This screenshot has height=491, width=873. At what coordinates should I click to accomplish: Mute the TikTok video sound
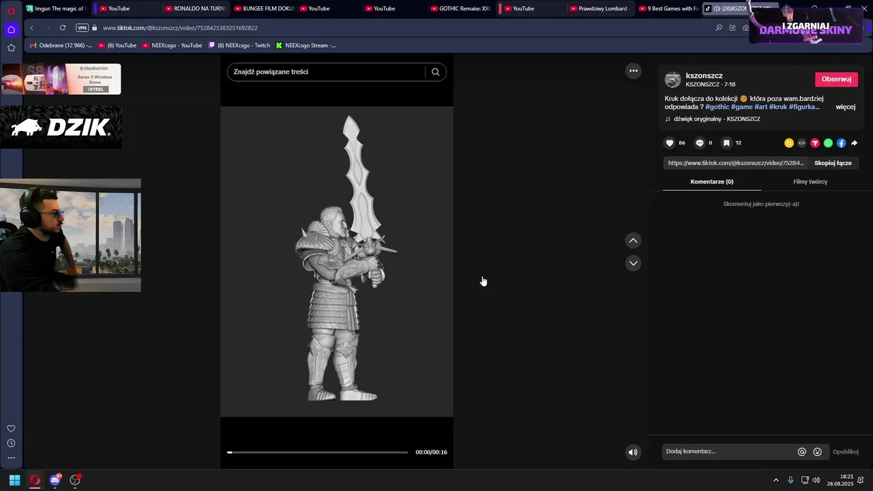tap(633, 452)
